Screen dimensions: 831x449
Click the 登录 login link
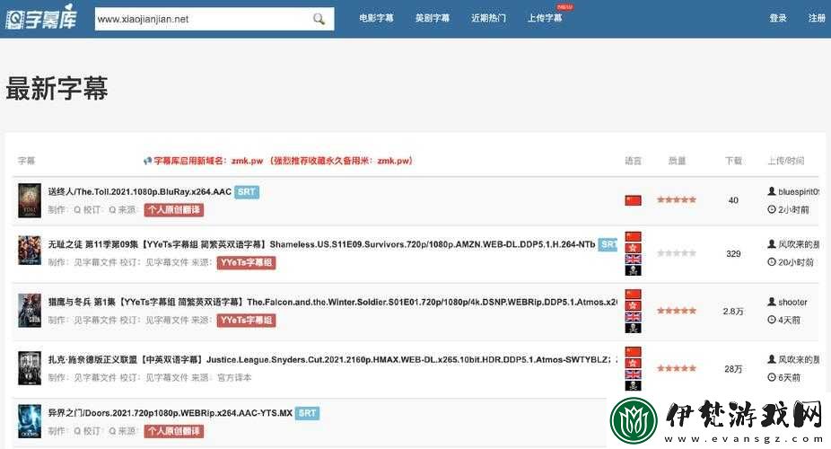coord(778,18)
